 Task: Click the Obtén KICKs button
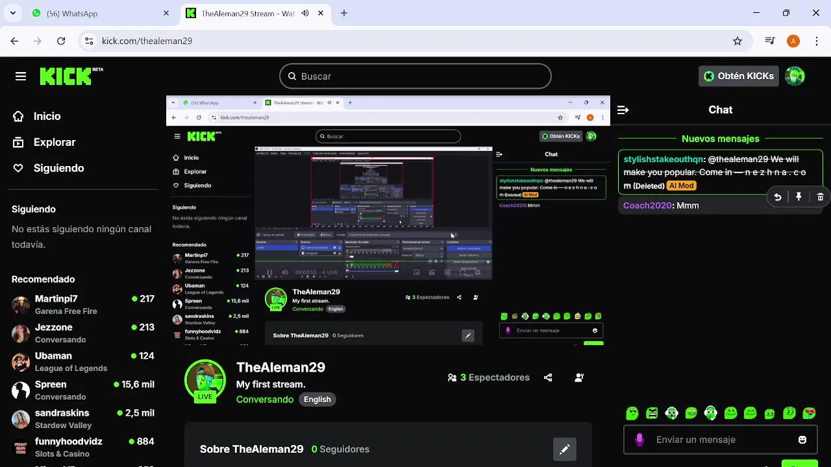click(739, 76)
